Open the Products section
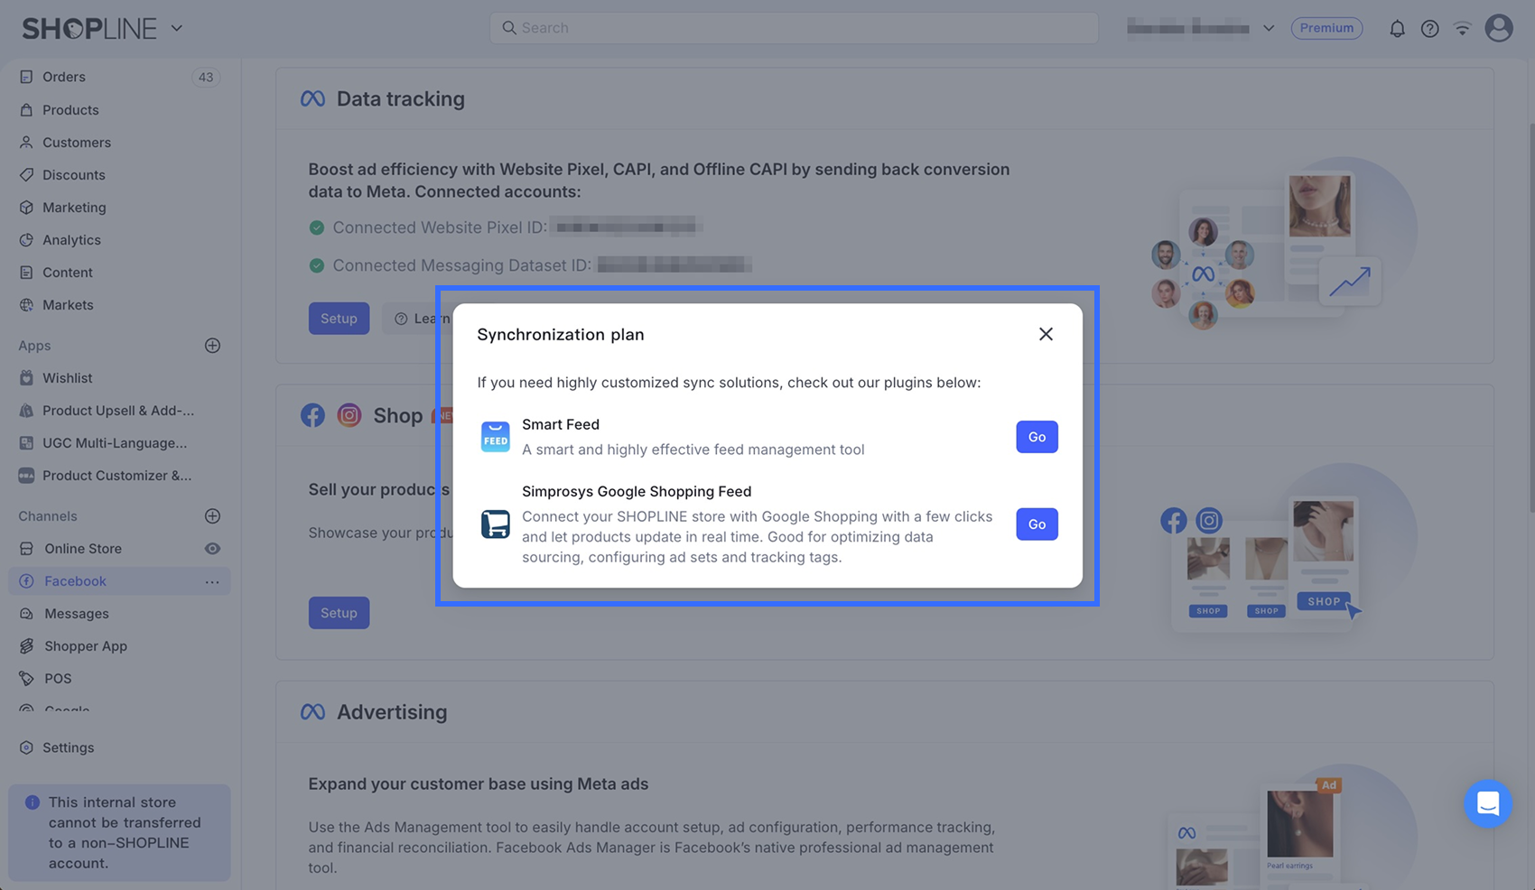The height and width of the screenshot is (890, 1535). click(x=70, y=109)
